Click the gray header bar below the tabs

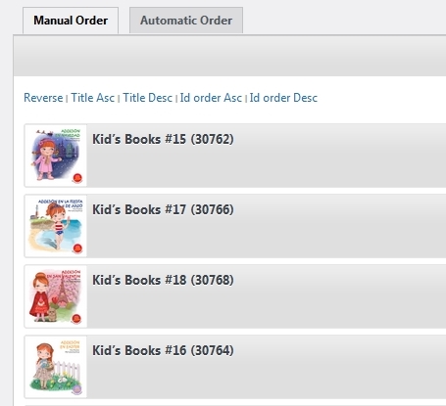point(229,56)
